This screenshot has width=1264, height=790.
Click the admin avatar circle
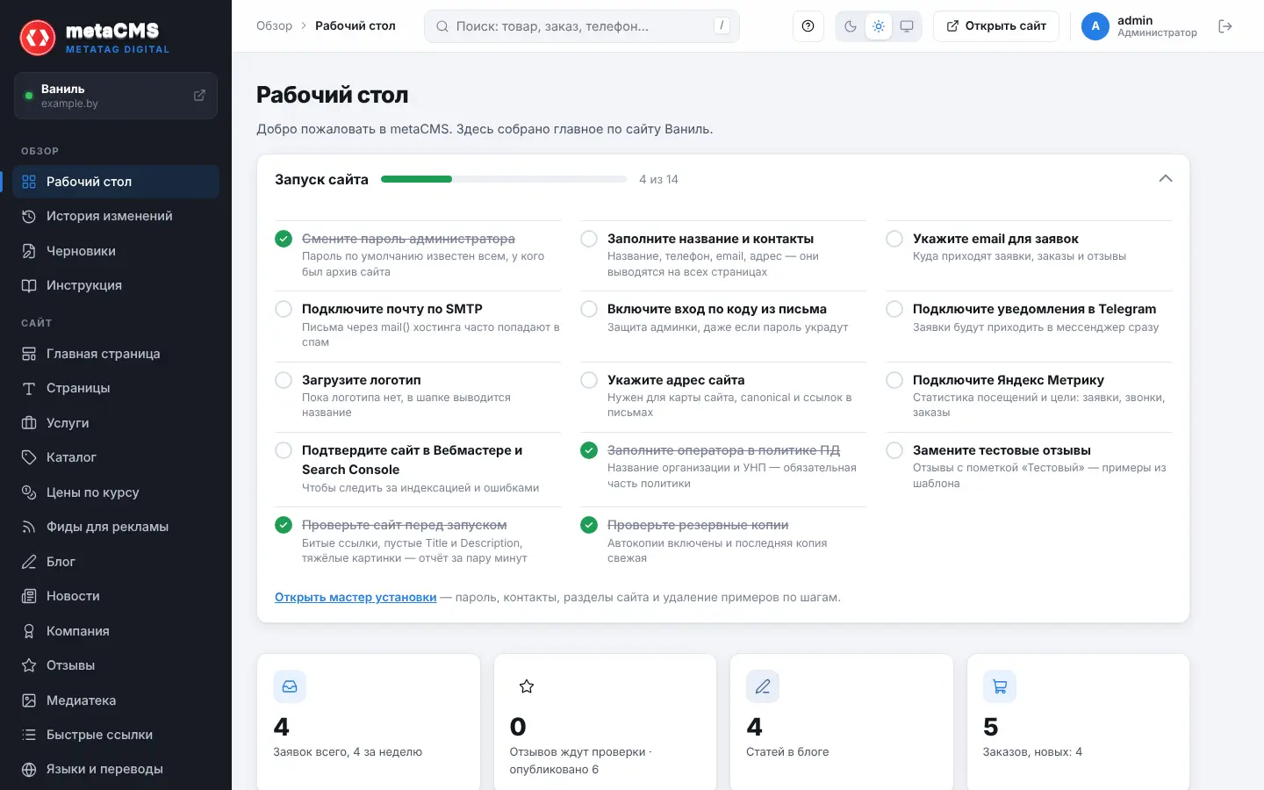pyautogui.click(x=1095, y=26)
